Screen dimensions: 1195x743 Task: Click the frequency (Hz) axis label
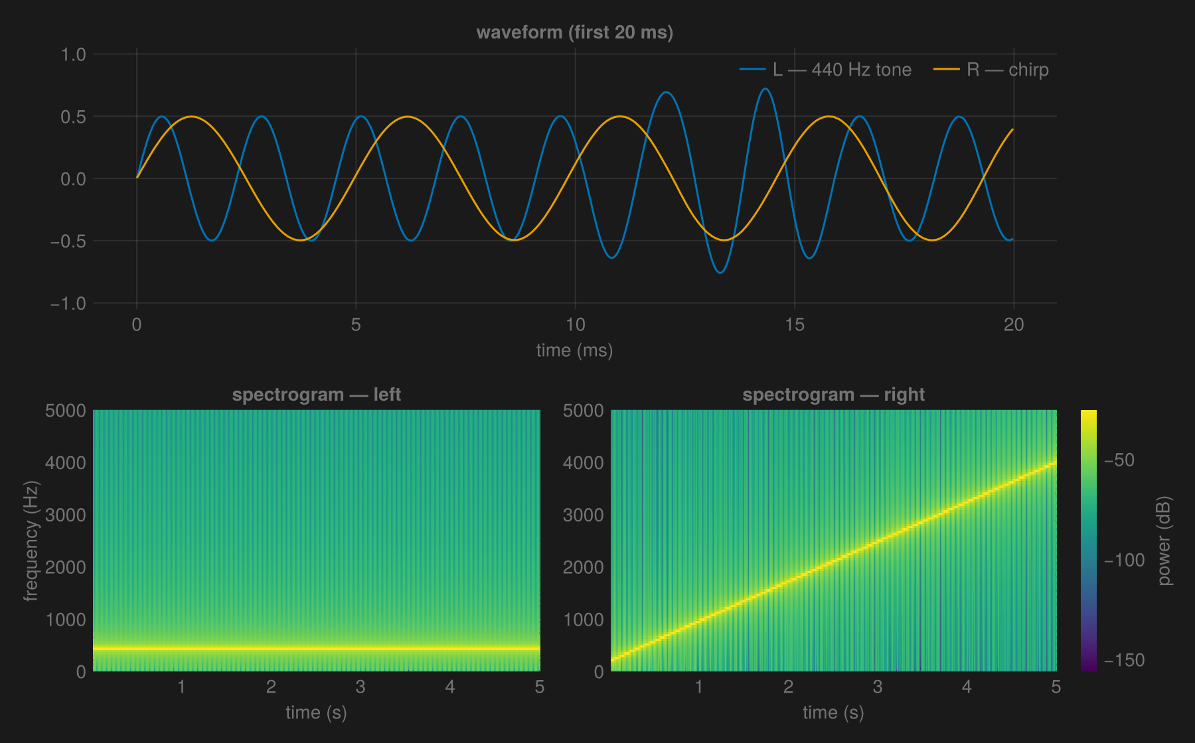click(31, 541)
